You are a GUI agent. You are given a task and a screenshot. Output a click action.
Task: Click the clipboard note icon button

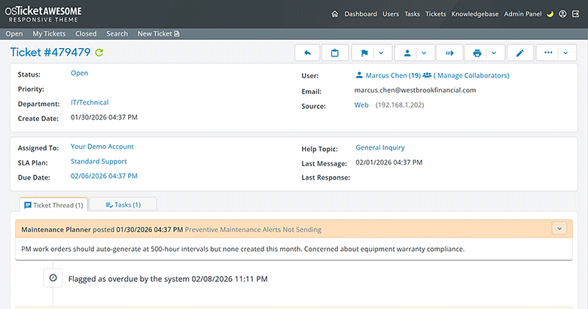pyautogui.click(x=335, y=53)
